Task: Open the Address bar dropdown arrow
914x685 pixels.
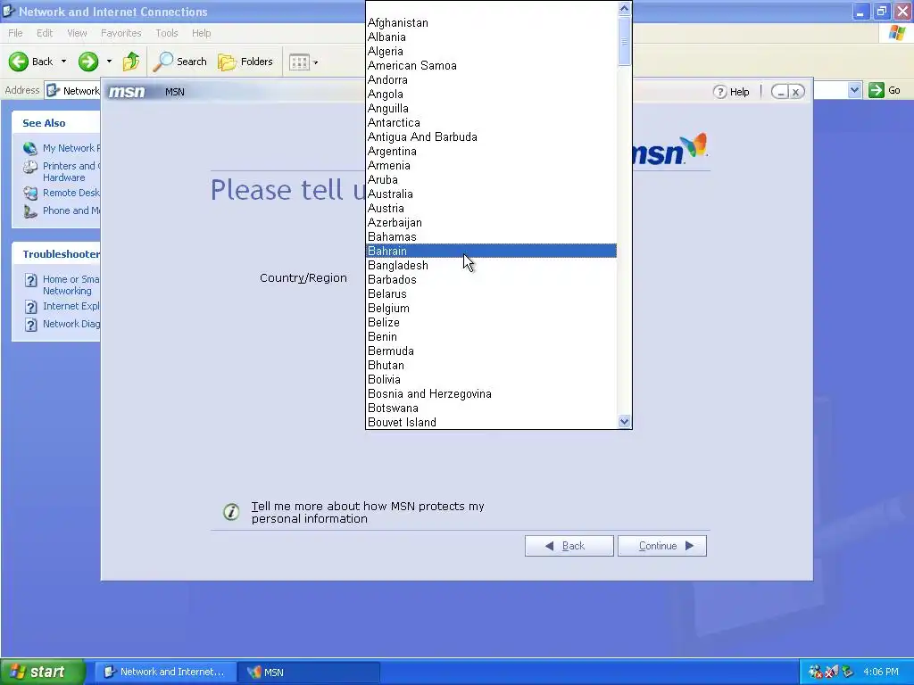Action: (x=854, y=90)
